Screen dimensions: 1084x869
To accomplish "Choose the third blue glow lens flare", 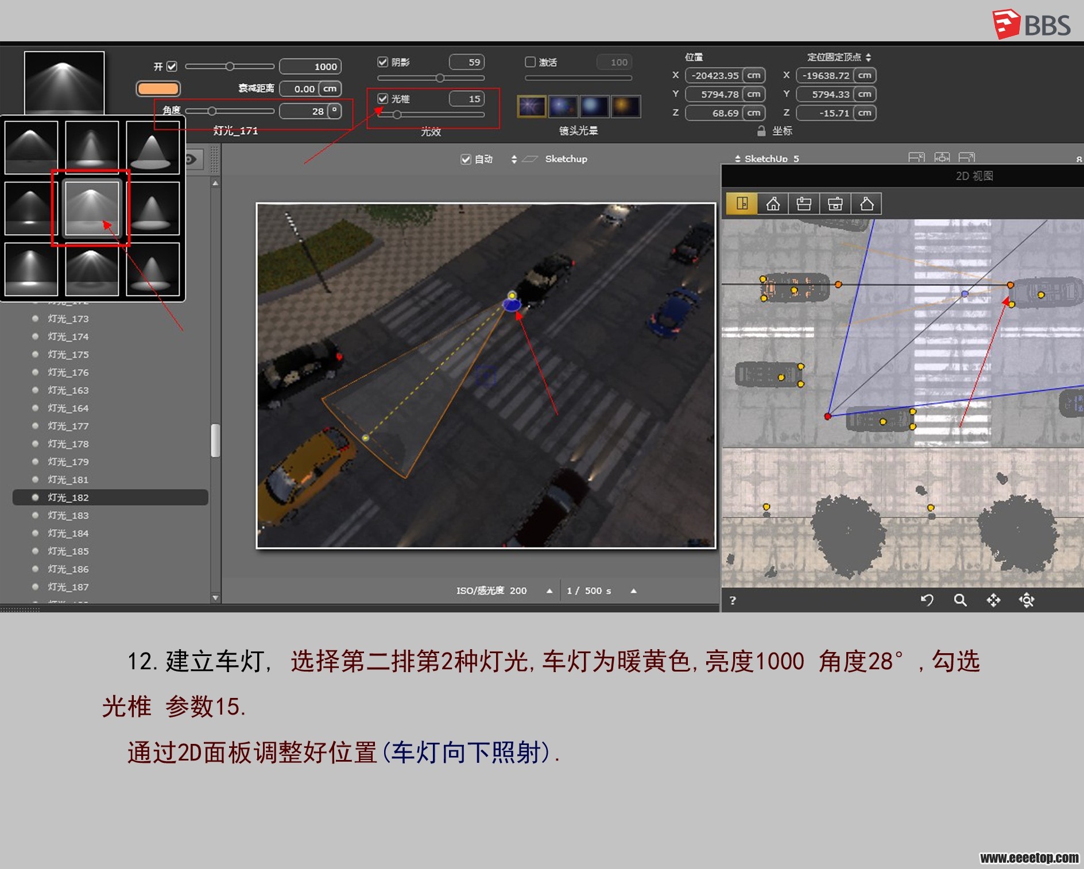I will (x=594, y=107).
